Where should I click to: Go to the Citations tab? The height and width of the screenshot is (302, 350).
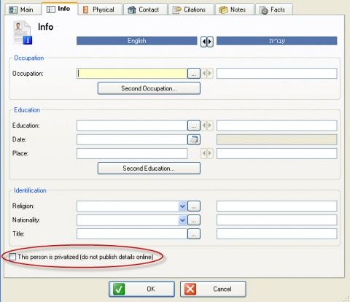coord(191,9)
